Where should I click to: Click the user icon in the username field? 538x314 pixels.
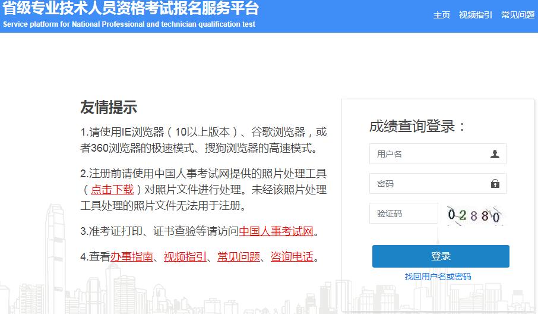pos(495,154)
